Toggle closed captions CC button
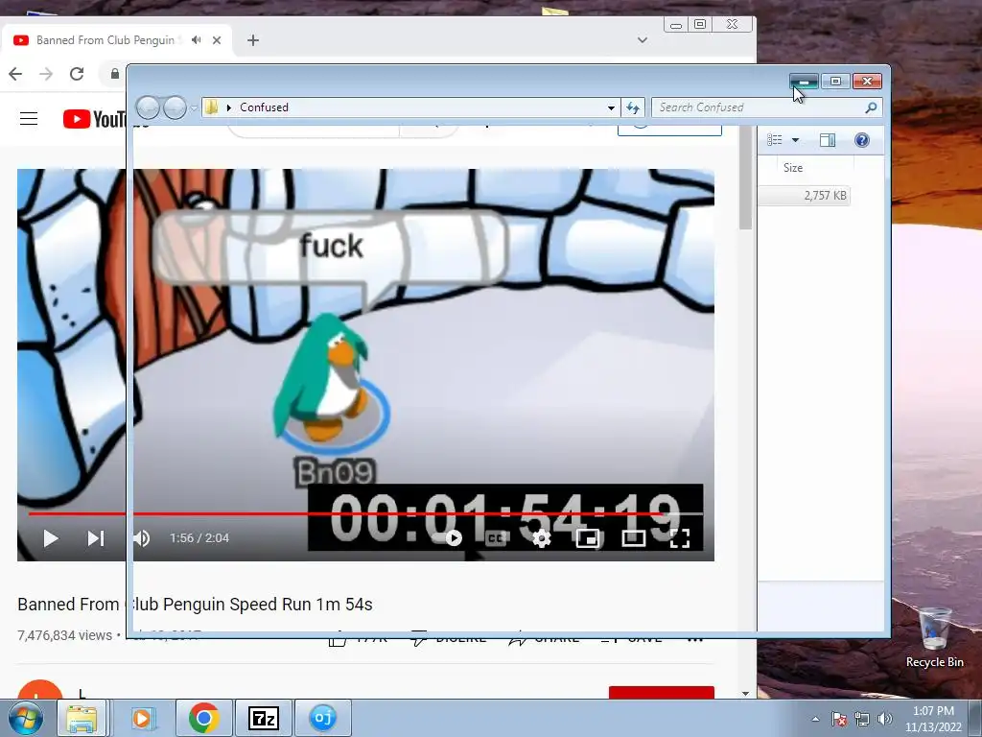Image resolution: width=982 pixels, height=737 pixels. pos(496,538)
